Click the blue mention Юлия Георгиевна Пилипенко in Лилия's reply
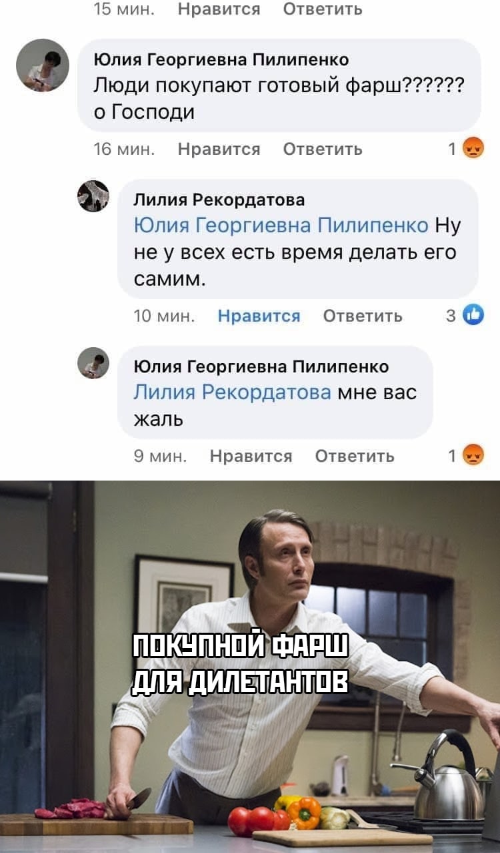500x853 pixels. coord(281,224)
